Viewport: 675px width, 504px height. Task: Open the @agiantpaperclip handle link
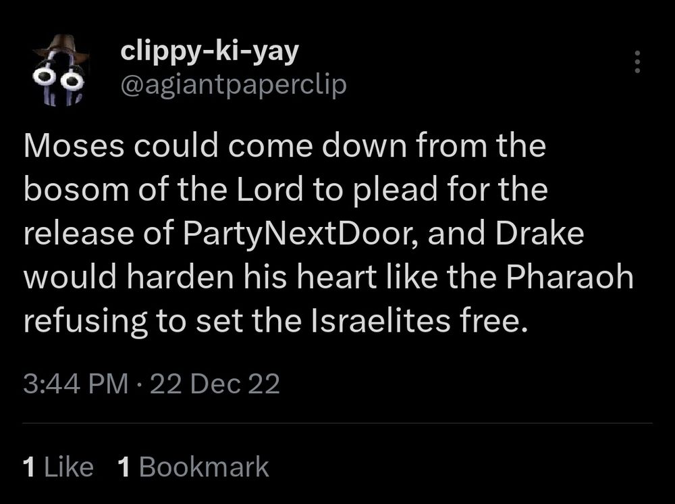click(234, 85)
